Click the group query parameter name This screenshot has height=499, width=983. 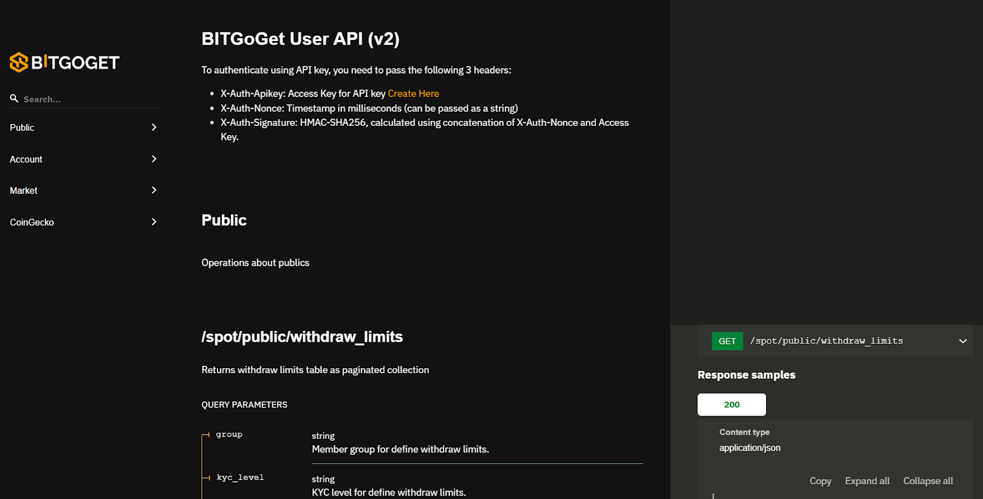[229, 435]
